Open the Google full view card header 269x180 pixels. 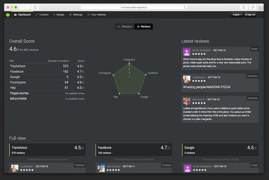220,150
